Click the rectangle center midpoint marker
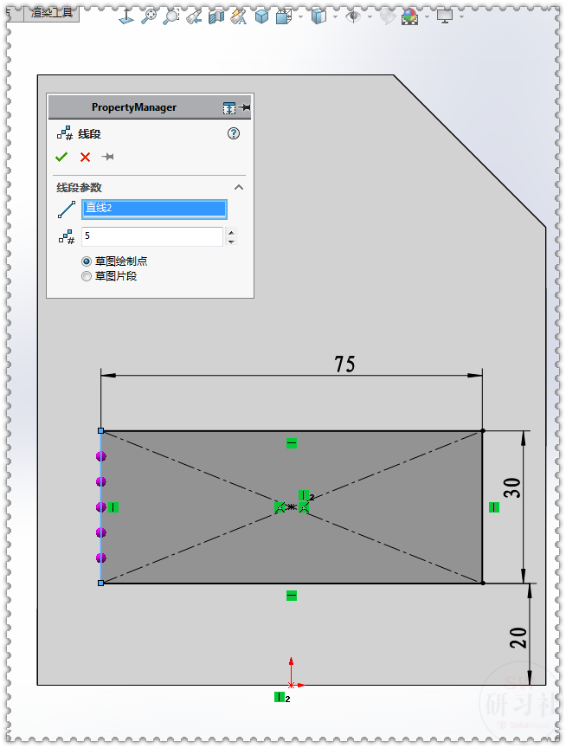566x748 pixels. [x=292, y=507]
